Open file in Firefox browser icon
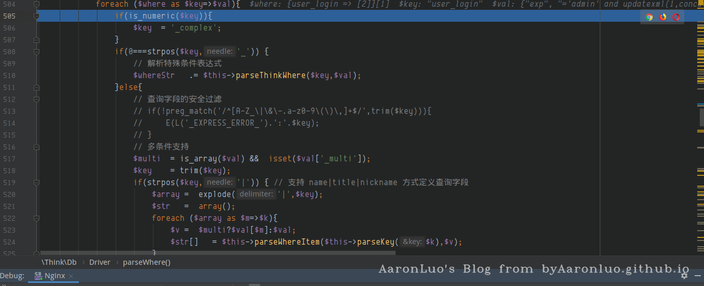Viewport: 704px width, 286px height. click(663, 17)
